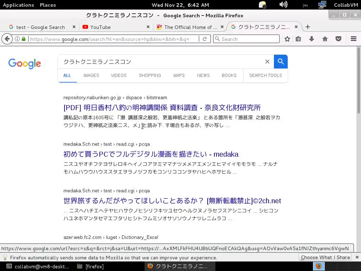This screenshot has height=271, width=361.
Task: Click the blue Google search magnifier button
Action: click(281, 61)
